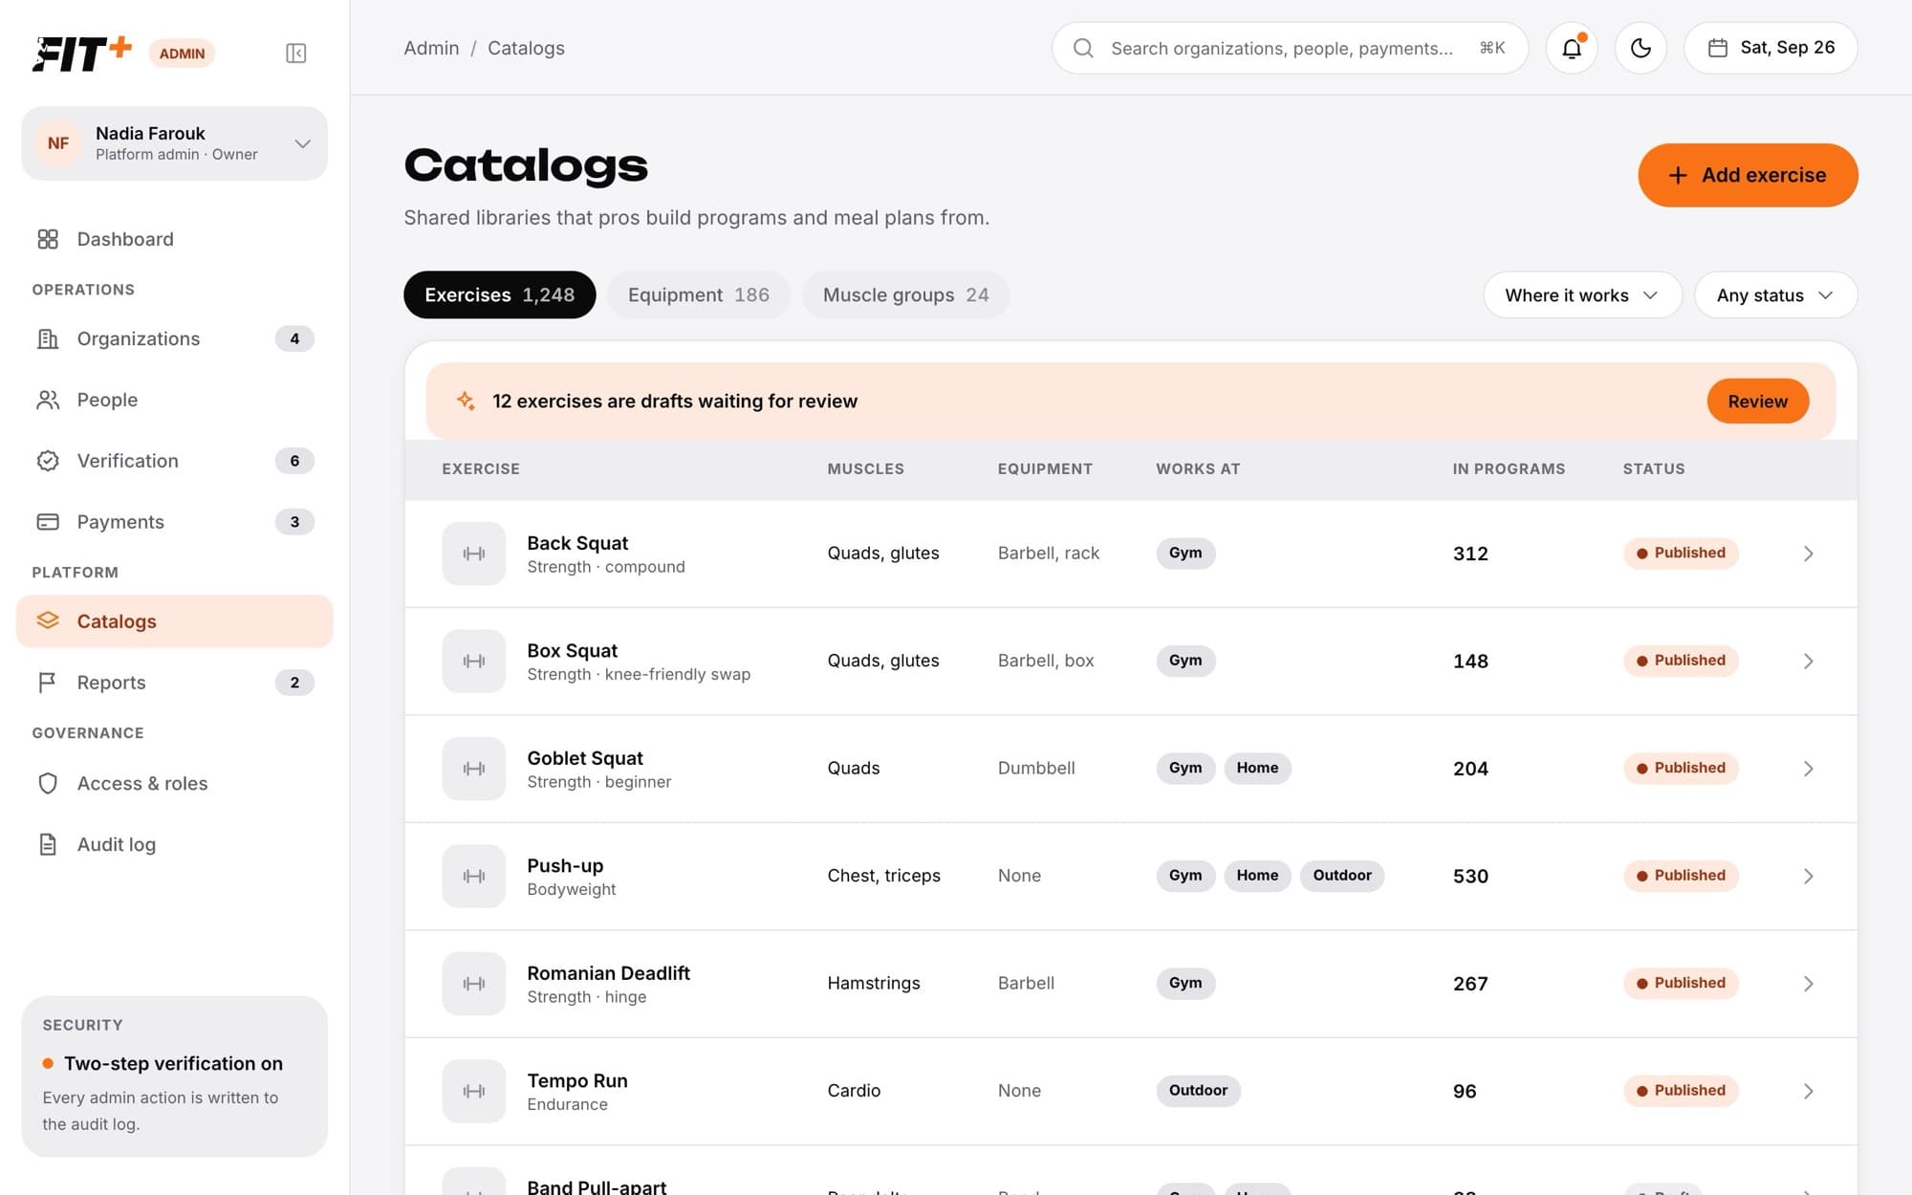Click Outdoor tag in Push-up row
Screen dimensions: 1912x1195
click(1341, 876)
